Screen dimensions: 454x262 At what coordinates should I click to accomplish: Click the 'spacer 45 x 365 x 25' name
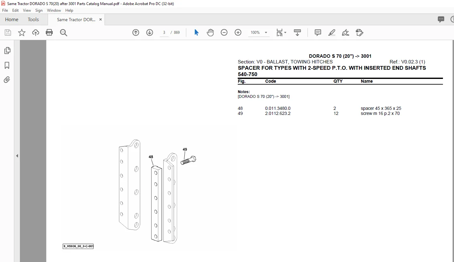(x=381, y=108)
